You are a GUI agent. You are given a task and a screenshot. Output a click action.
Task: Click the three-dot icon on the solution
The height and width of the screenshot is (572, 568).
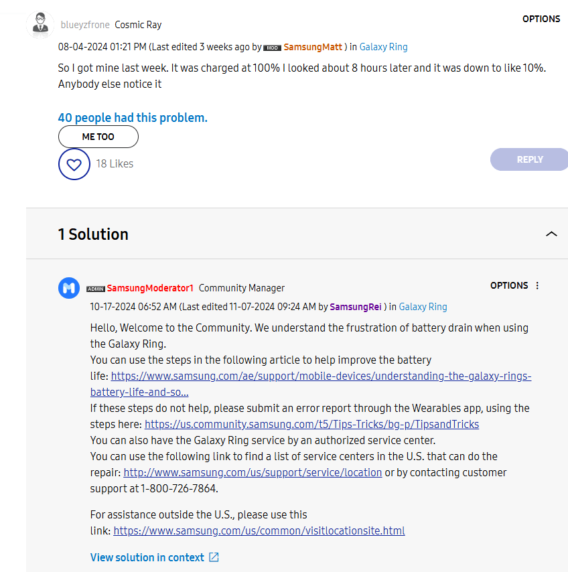(x=537, y=285)
